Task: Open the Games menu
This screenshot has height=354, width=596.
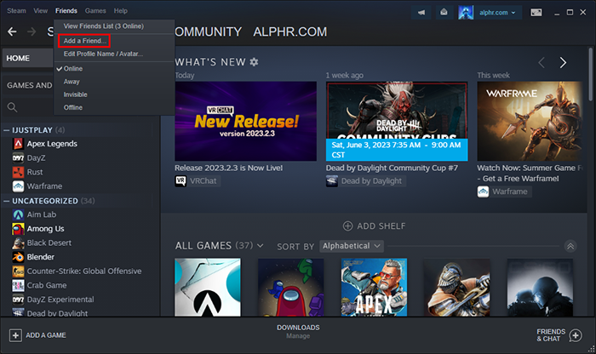Action: (95, 10)
